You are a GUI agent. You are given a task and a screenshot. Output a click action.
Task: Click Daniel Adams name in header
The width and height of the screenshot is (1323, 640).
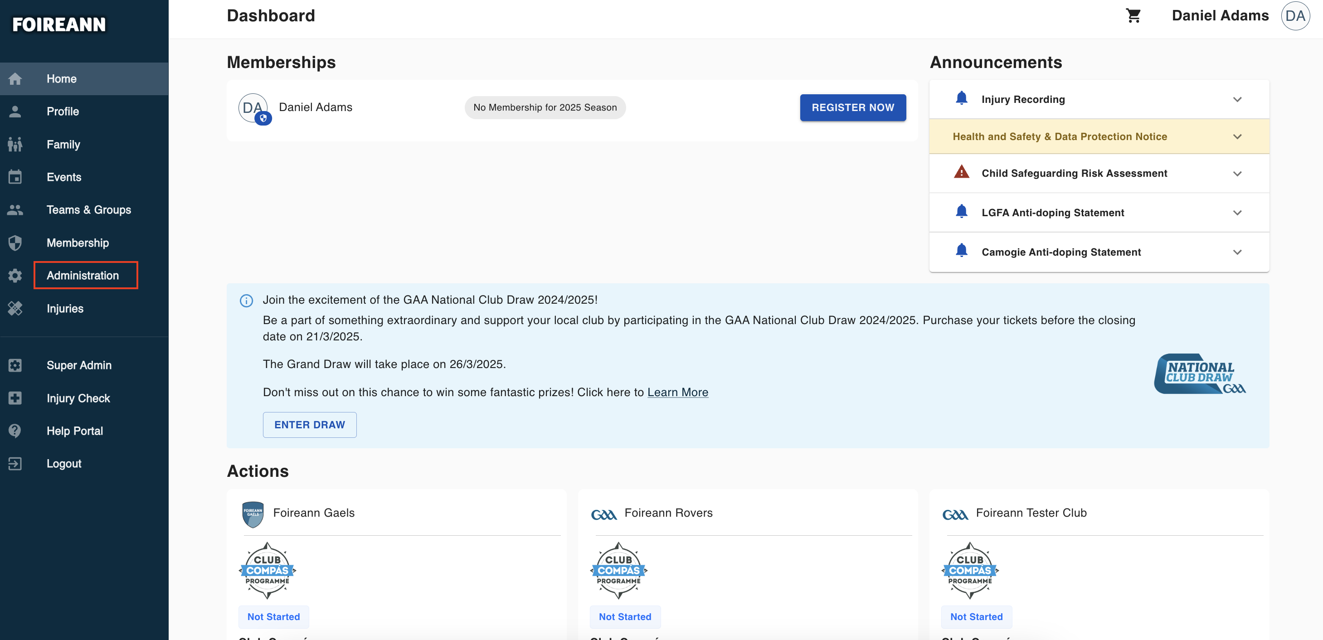(1220, 16)
